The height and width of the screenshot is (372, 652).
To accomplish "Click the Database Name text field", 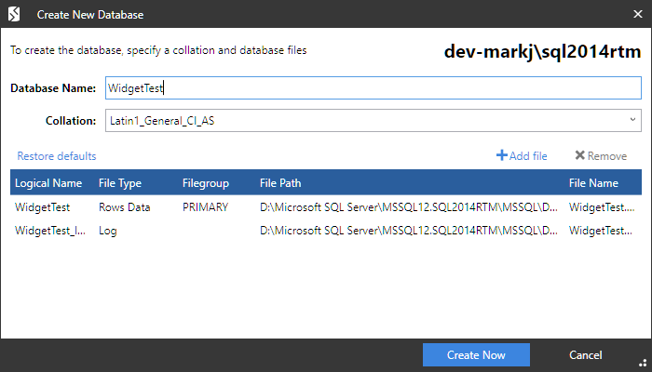I will point(373,87).
